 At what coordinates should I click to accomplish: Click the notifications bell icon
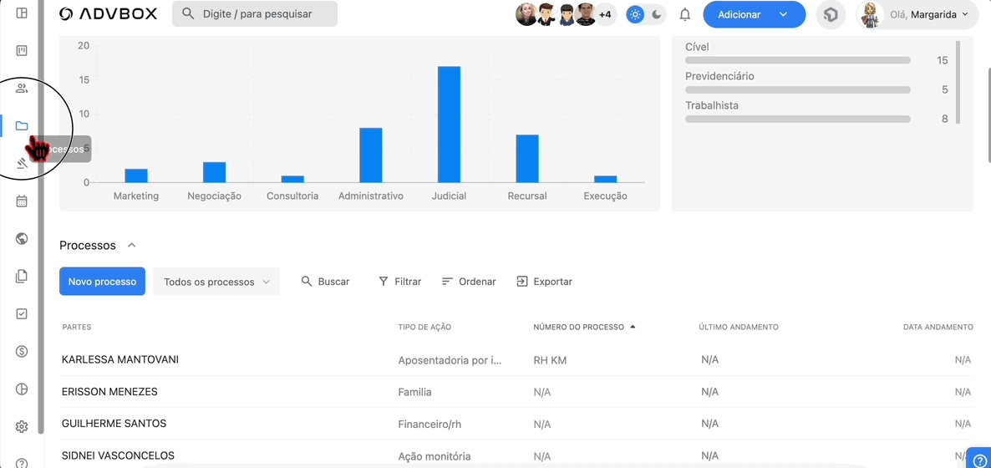coord(685,14)
